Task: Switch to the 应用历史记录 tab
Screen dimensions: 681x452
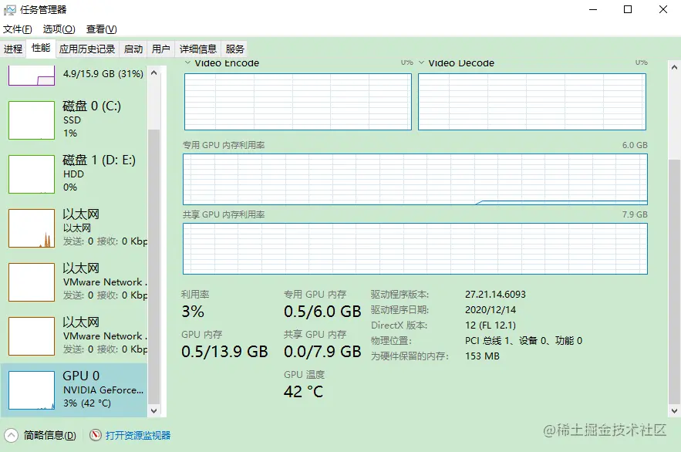Action: coord(87,49)
